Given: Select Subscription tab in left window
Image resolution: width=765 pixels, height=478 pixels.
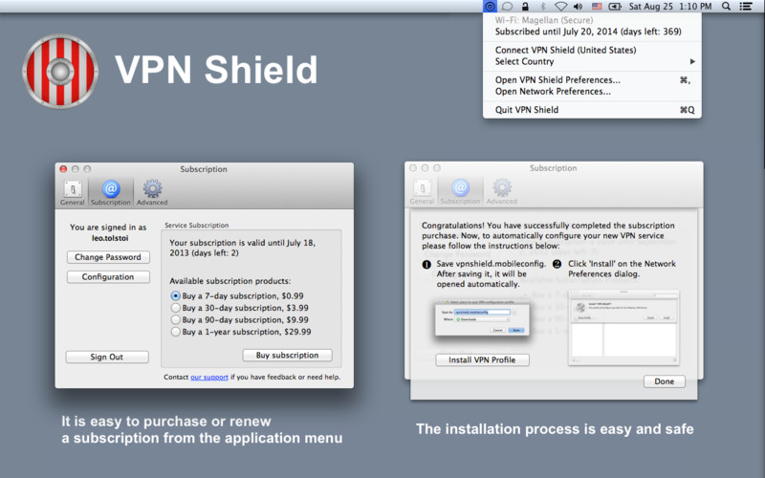Looking at the screenshot, I should coord(111,193).
